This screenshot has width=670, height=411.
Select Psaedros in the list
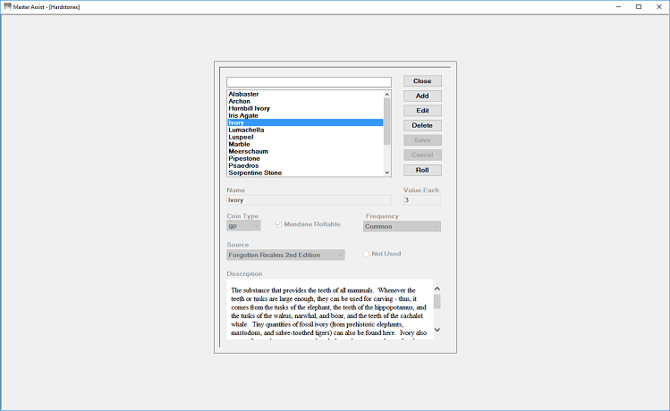pos(306,165)
